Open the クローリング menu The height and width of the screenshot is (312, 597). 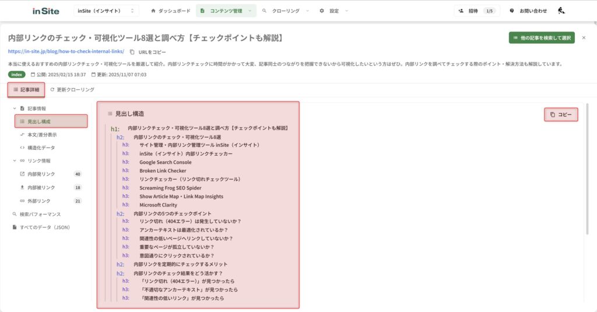pos(286,11)
